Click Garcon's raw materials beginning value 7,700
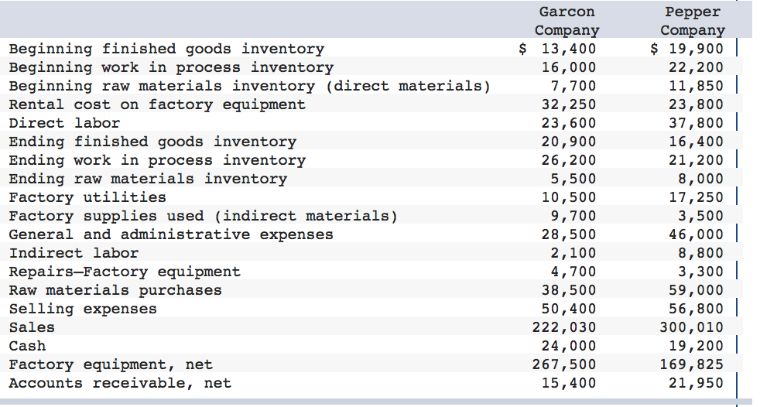The width and height of the screenshot is (760, 407). point(573,86)
